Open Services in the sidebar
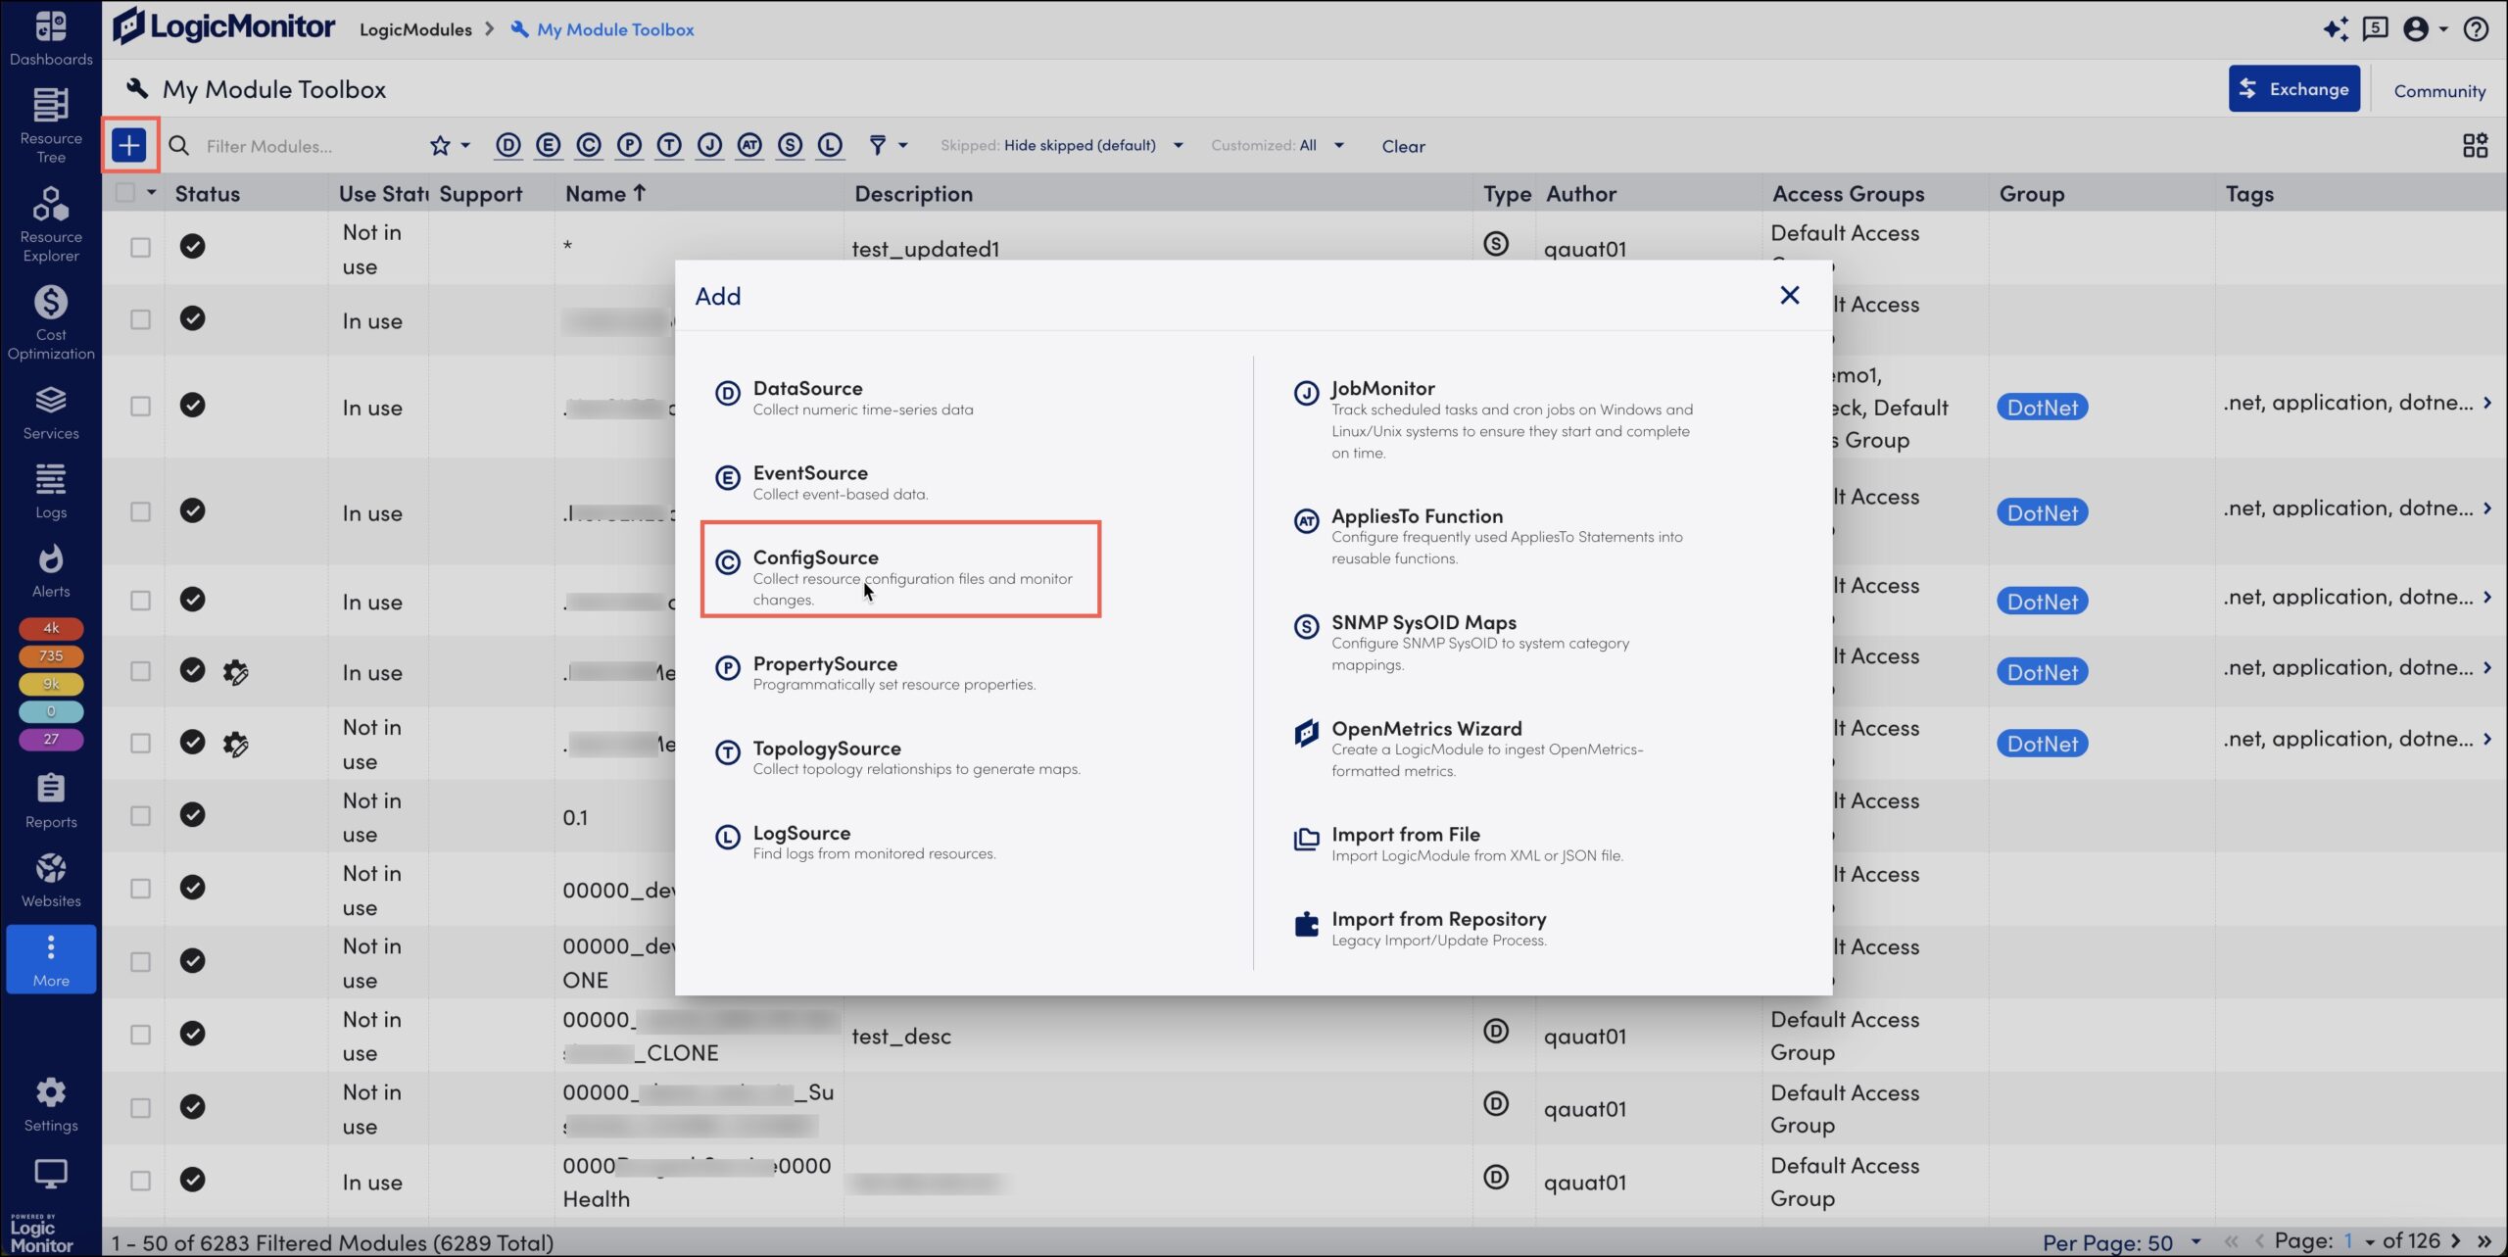This screenshot has width=2508, height=1257. [51, 412]
